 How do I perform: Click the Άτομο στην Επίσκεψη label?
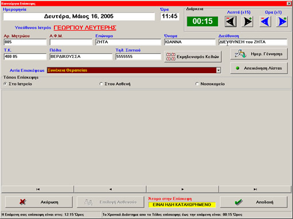[x=170, y=199]
